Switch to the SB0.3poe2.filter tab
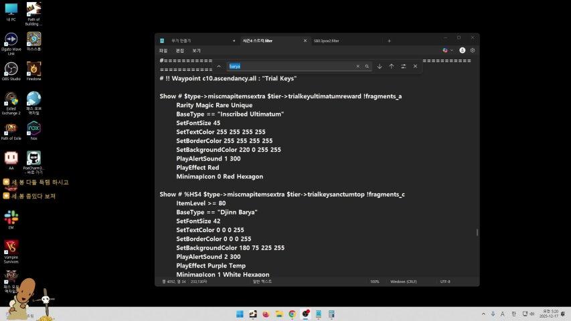This screenshot has width=571, height=321. click(x=327, y=41)
